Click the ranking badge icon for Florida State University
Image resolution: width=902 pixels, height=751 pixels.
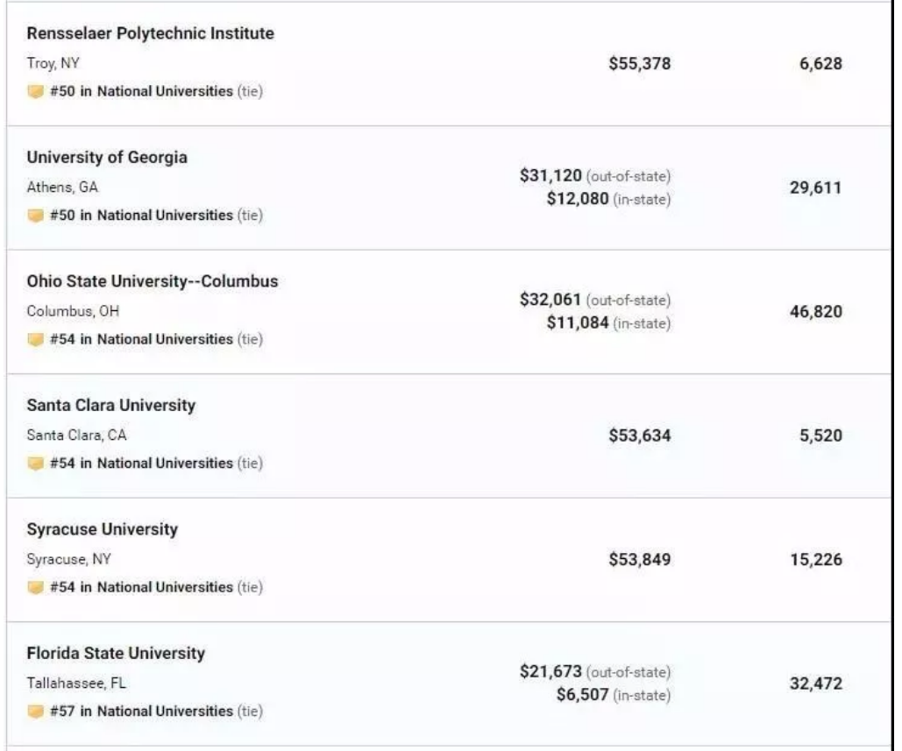[35, 712]
